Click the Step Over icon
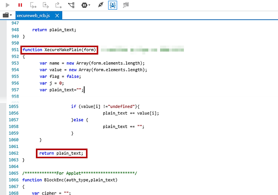This screenshot has height=195, width=278. point(46,5)
